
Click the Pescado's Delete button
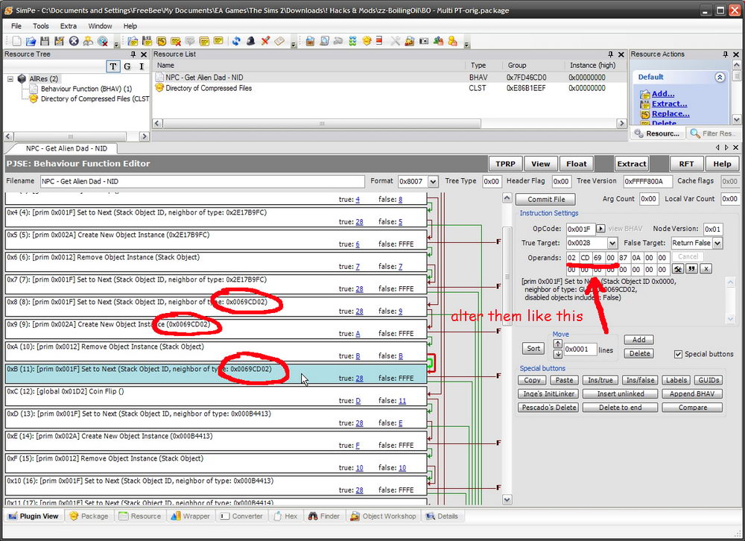pyautogui.click(x=547, y=408)
